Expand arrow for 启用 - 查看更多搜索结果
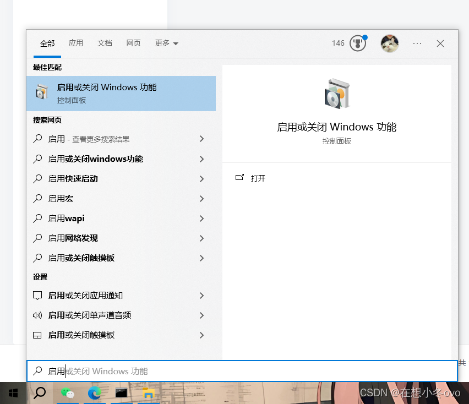469x404 pixels. point(202,139)
